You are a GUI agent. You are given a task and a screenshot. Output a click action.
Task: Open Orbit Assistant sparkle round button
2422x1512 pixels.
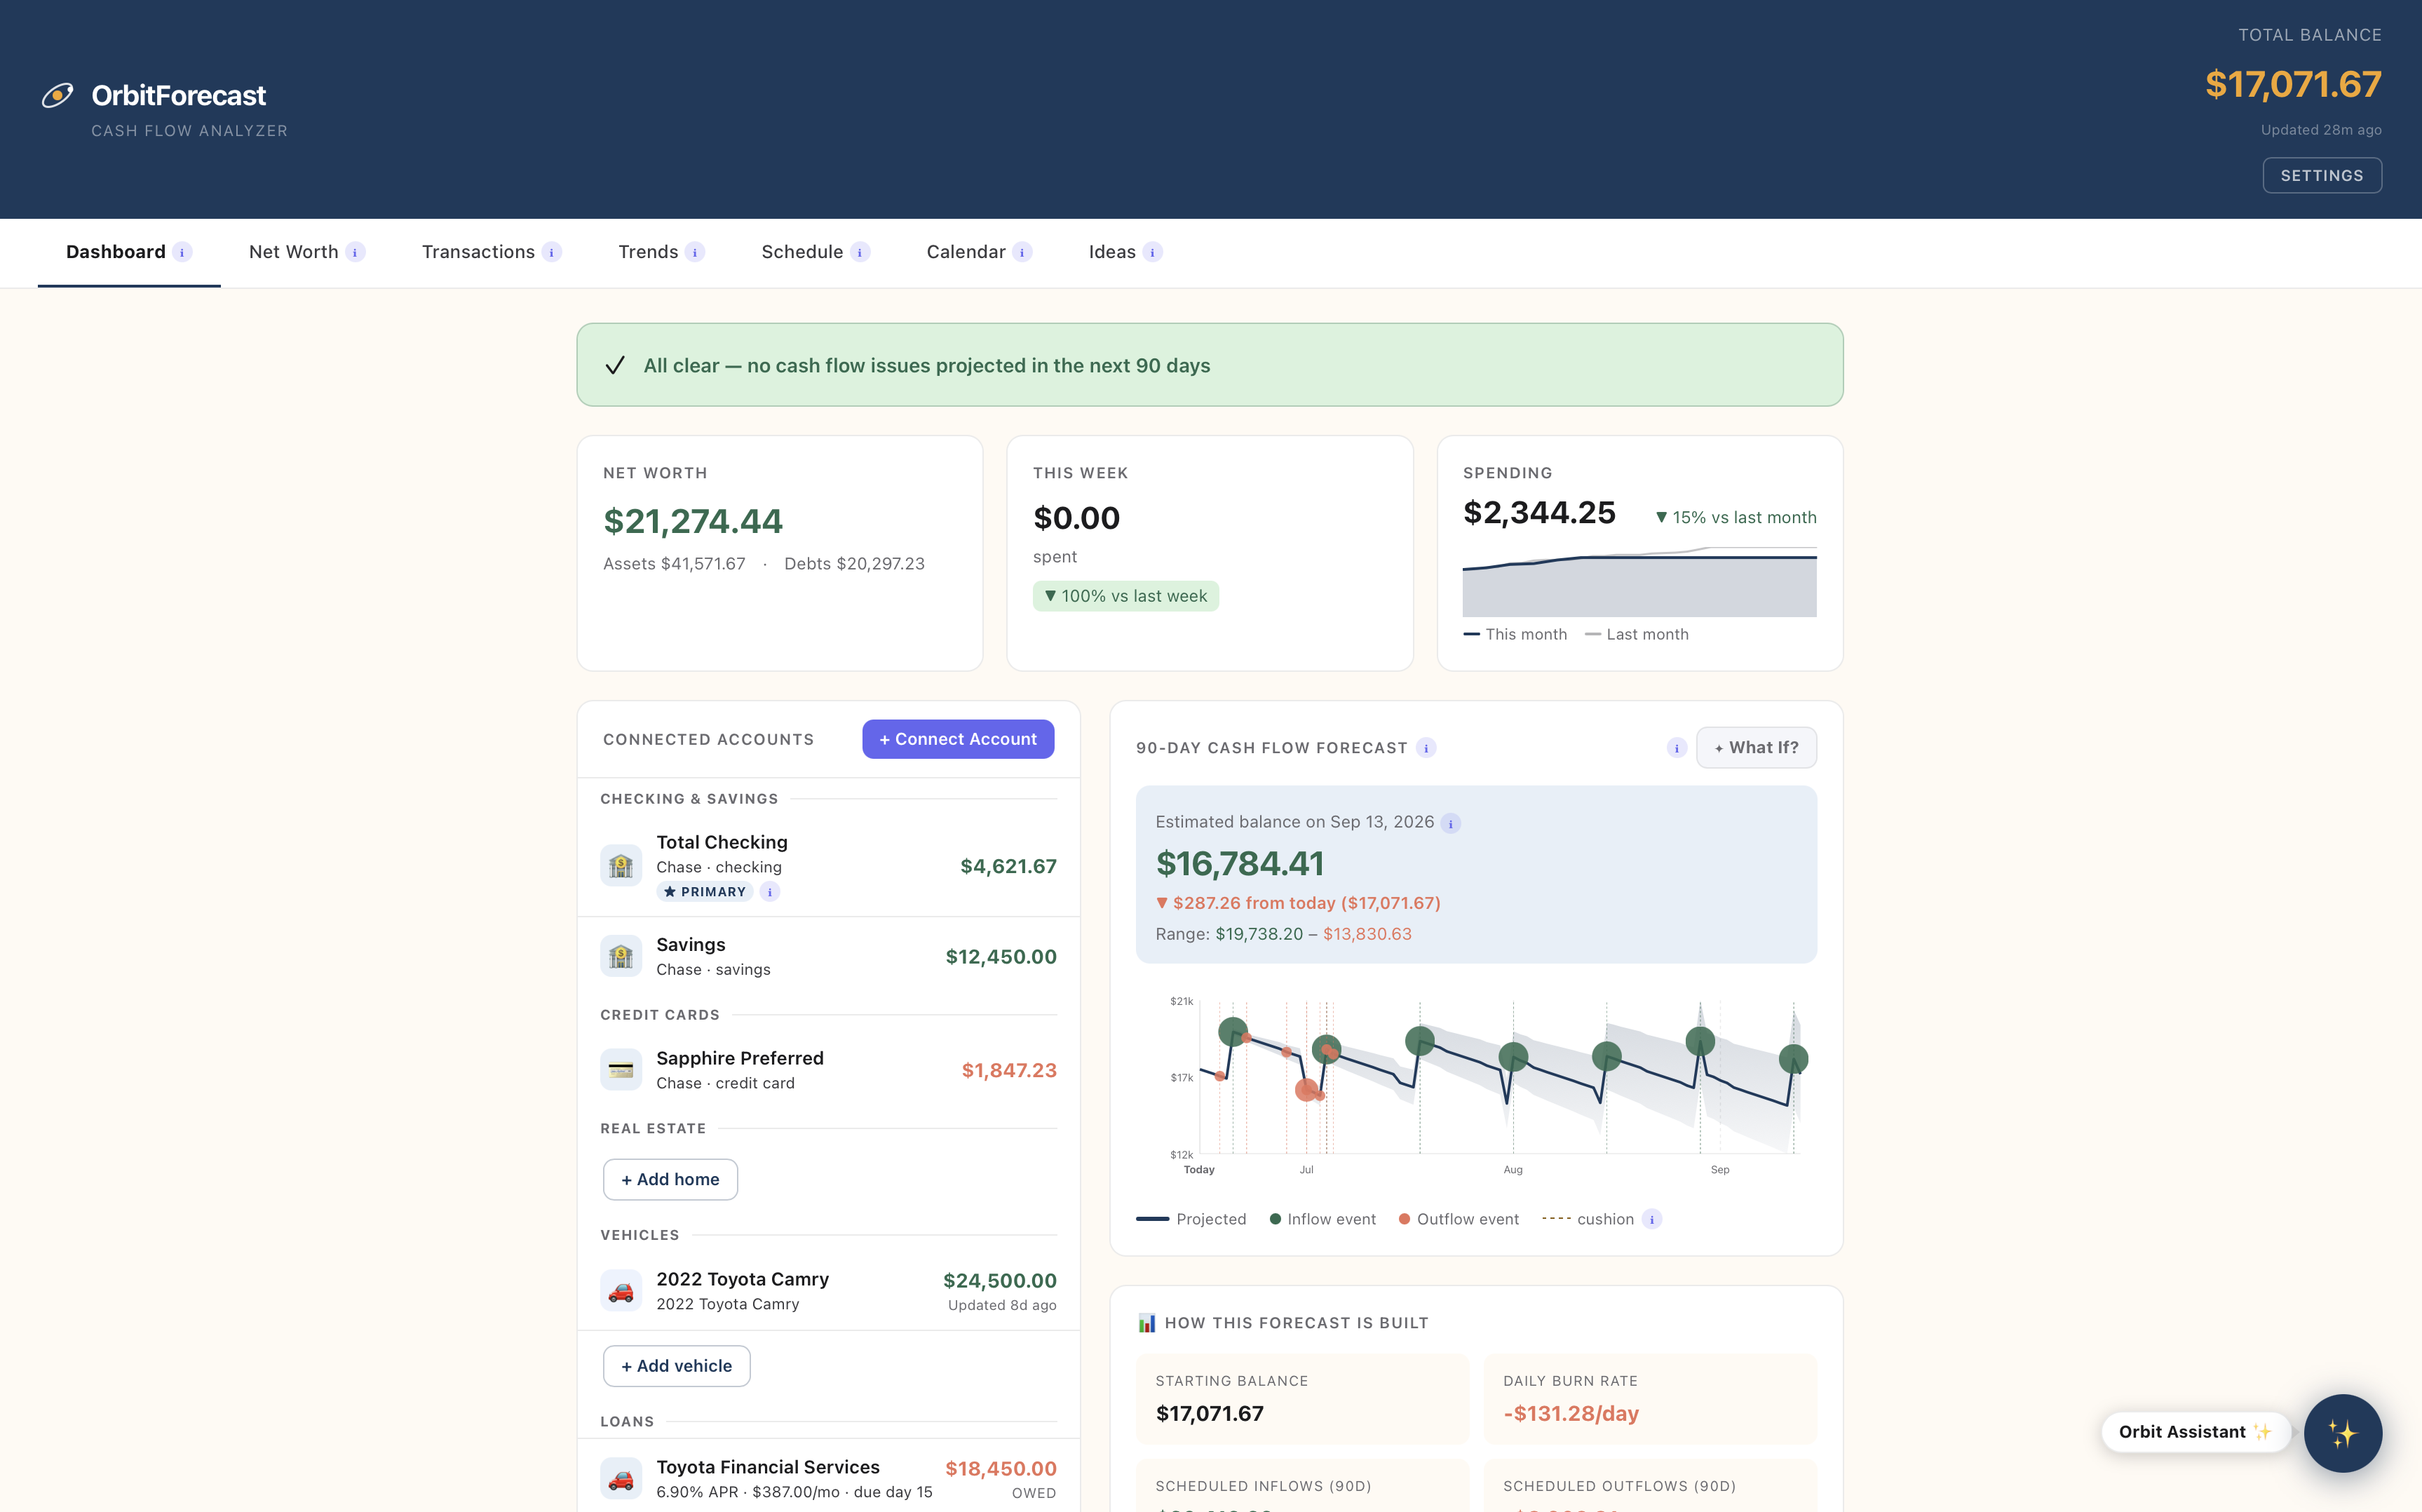[x=2343, y=1433]
